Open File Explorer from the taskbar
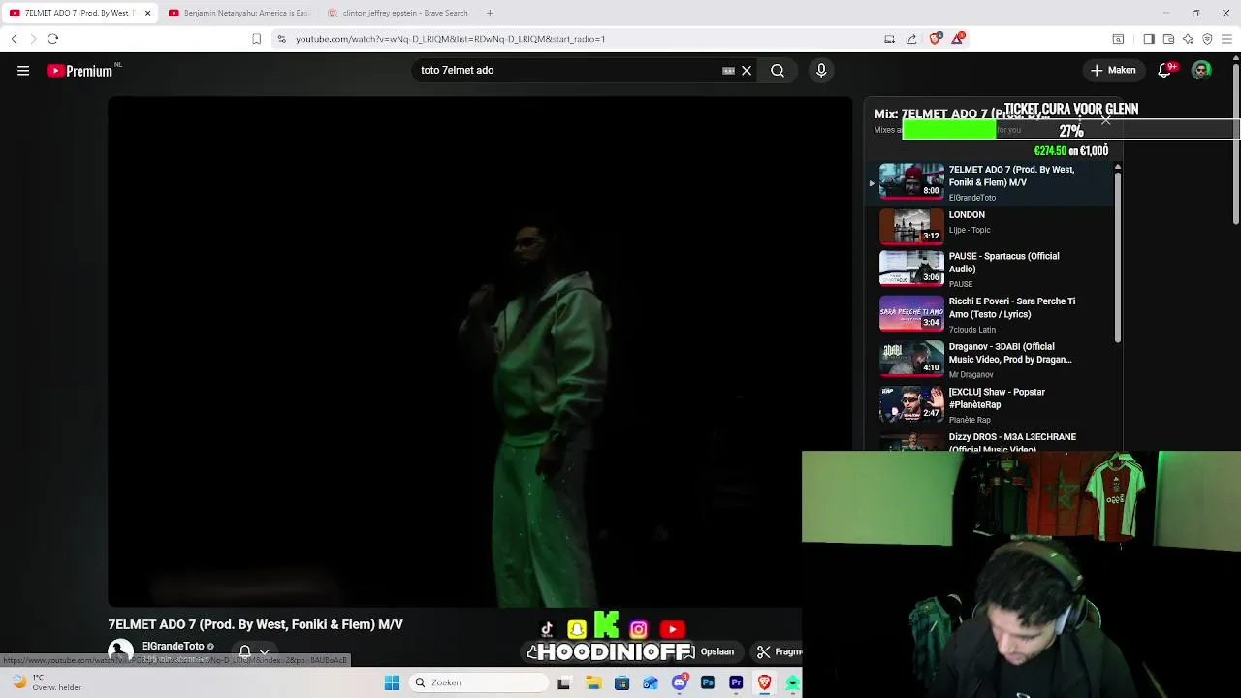 (x=593, y=682)
